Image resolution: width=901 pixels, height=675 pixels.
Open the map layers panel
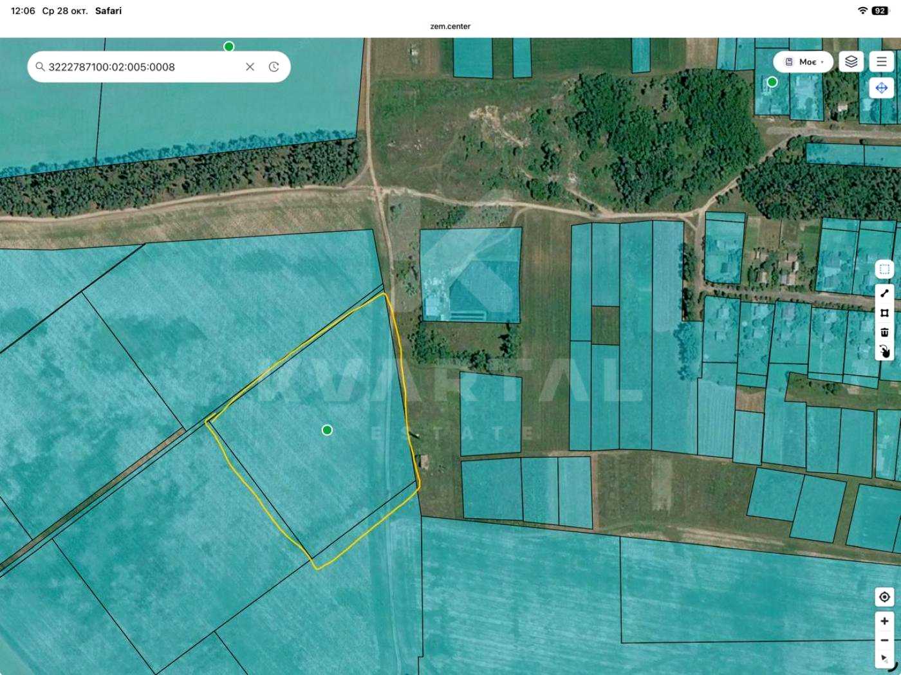(851, 62)
